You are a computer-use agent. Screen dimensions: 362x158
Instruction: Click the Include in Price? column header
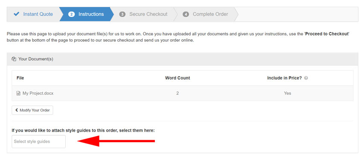(284, 78)
